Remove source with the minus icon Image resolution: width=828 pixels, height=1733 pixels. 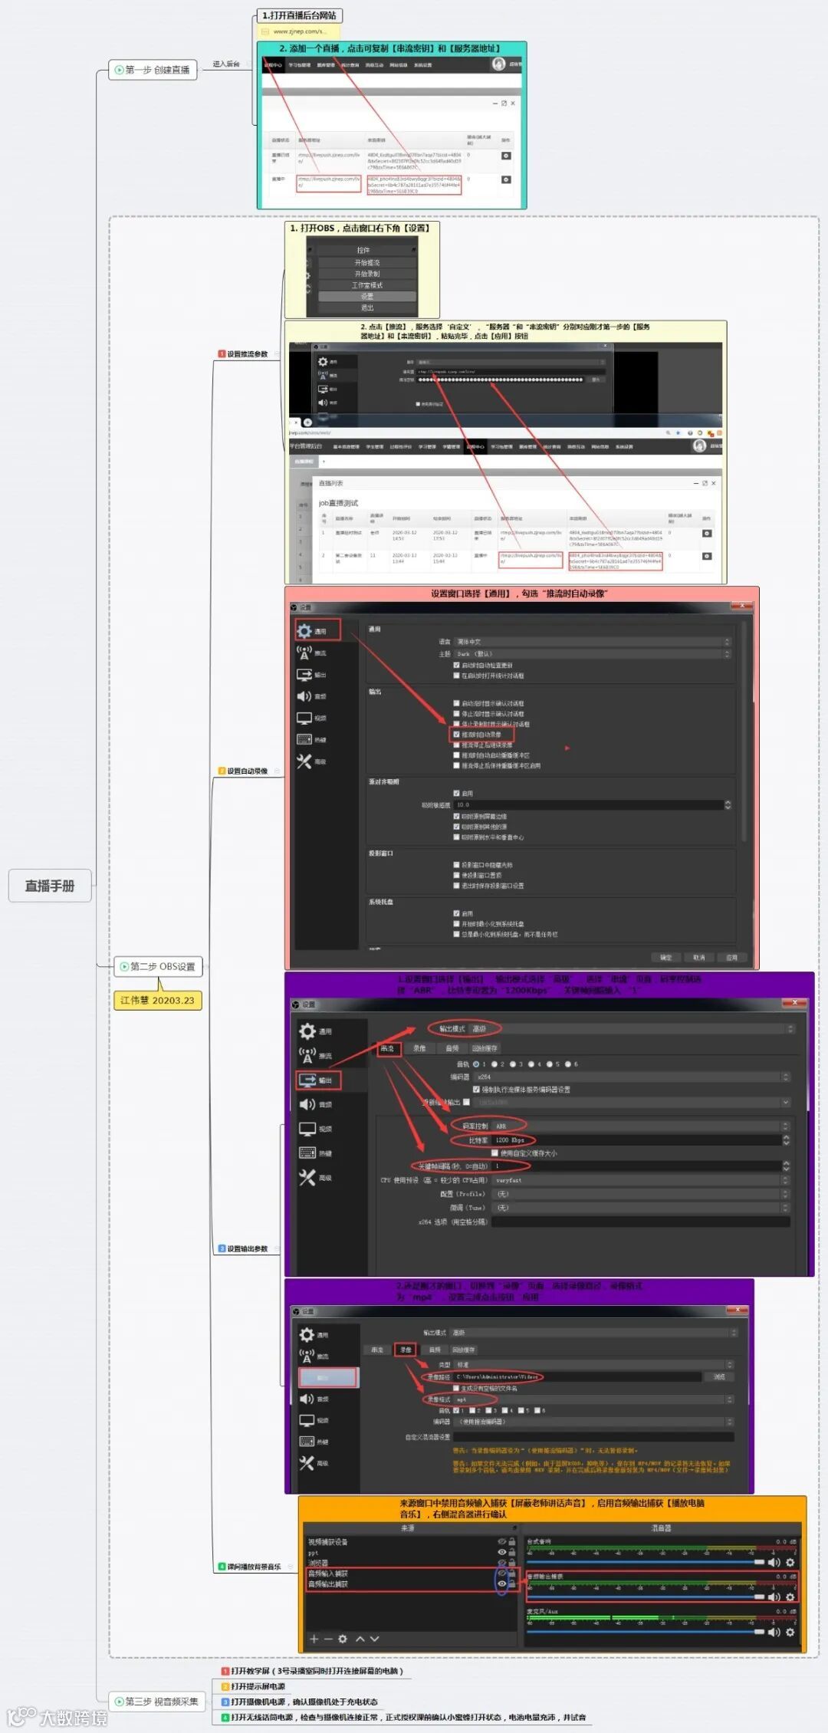click(327, 1639)
